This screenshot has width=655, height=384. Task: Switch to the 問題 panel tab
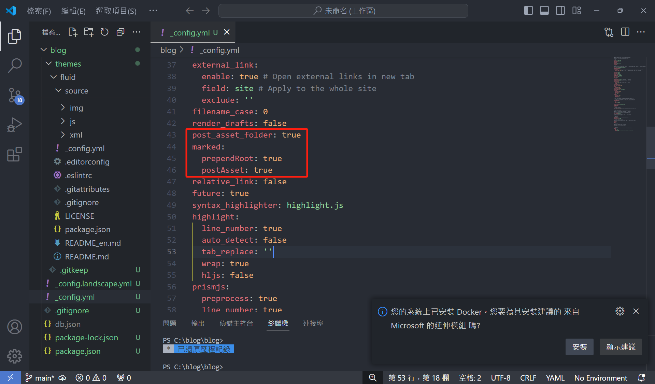[x=170, y=323]
